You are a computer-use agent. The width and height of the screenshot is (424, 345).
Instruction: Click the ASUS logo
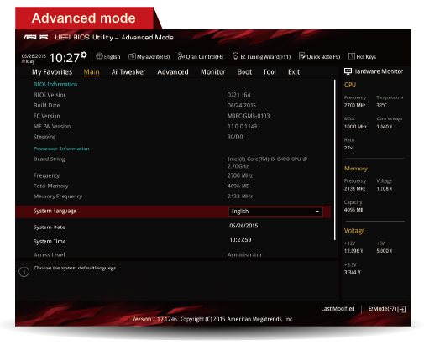[35, 37]
